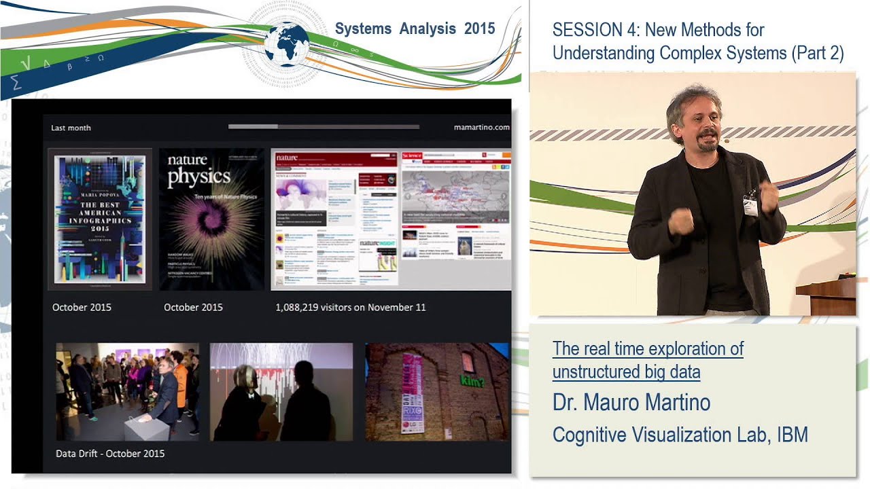Open the Science website map thumbnail
The width and height of the screenshot is (870, 489).
(x=455, y=206)
